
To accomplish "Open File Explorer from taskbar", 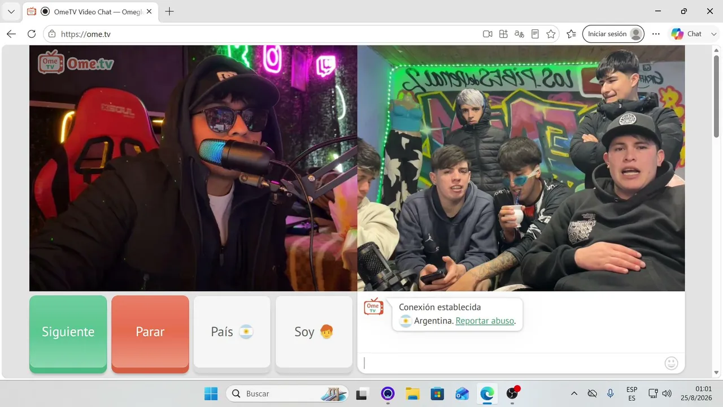I will [x=412, y=393].
